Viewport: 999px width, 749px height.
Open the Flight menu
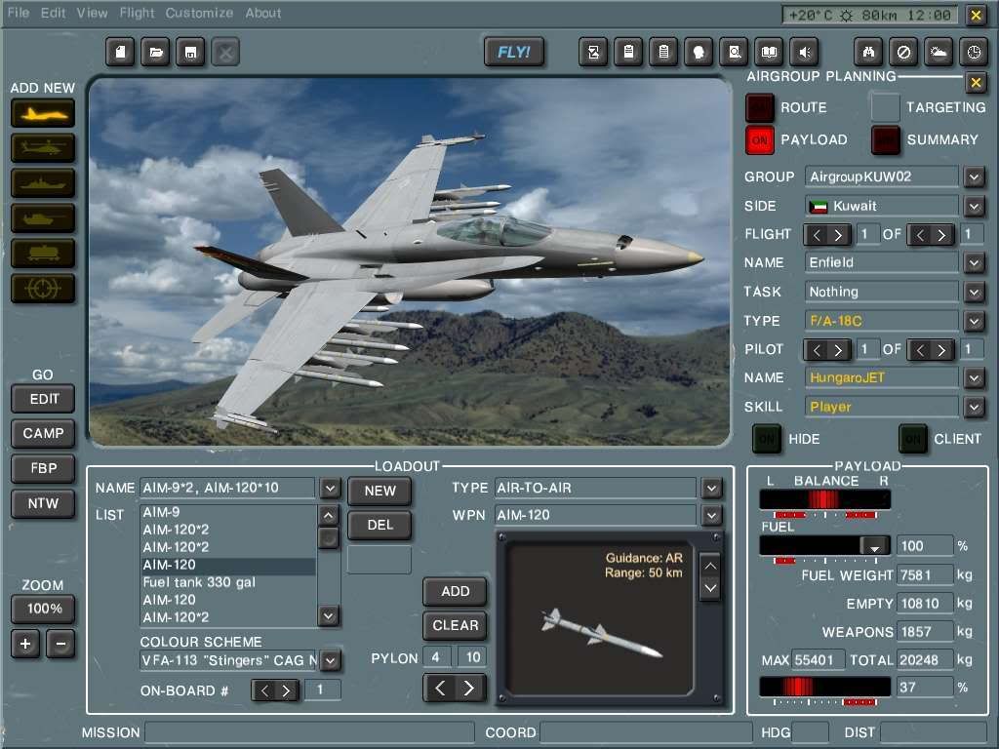136,13
